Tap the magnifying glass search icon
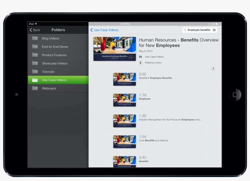The height and width of the screenshot is (181, 250). click(185, 30)
